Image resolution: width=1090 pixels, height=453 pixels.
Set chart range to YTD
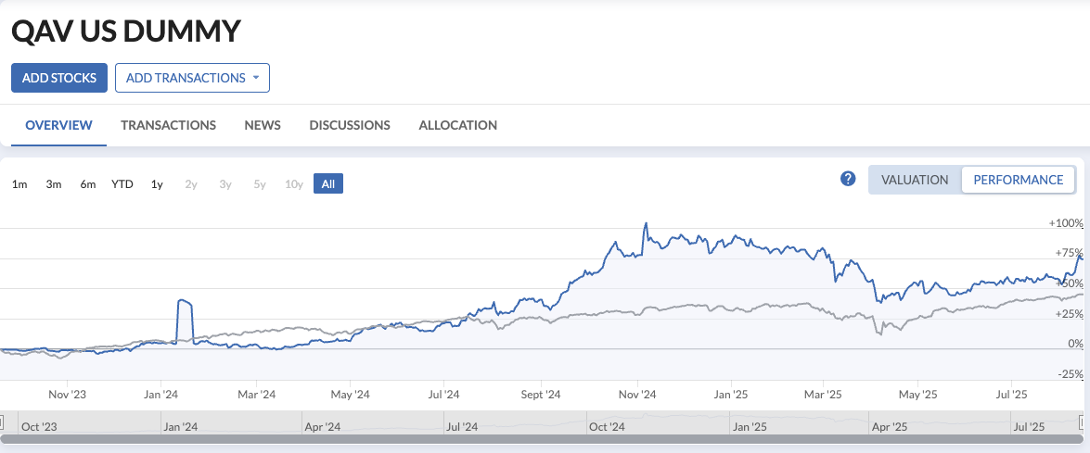[x=122, y=183]
